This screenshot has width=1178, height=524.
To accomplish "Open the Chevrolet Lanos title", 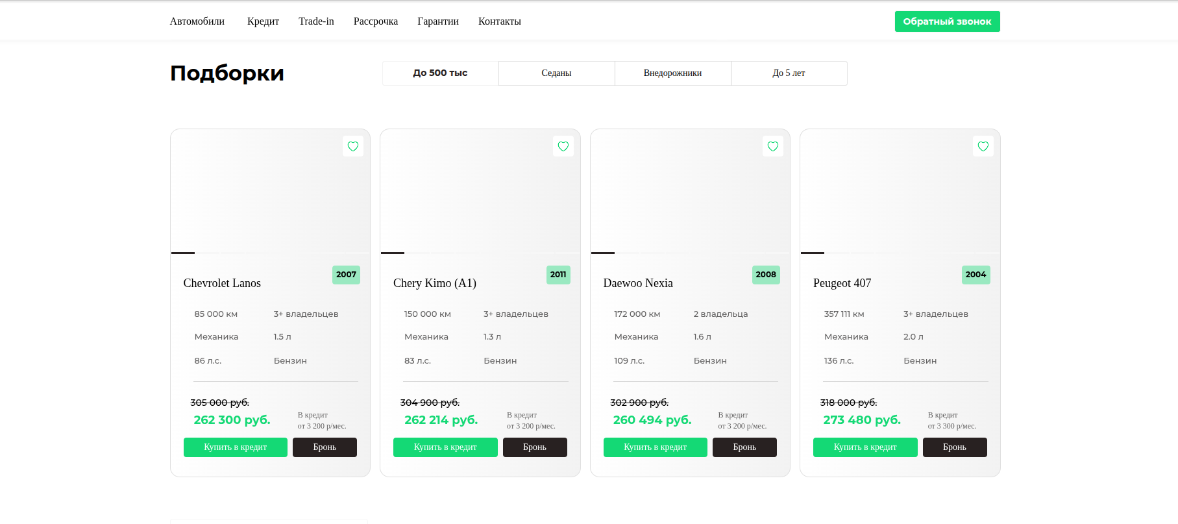I will click(x=222, y=283).
